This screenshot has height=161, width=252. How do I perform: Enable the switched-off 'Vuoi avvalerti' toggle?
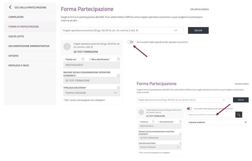click(130, 42)
